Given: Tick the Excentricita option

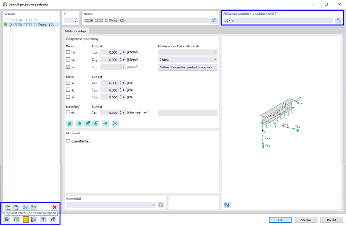Looking at the screenshot, I should coord(68,141).
